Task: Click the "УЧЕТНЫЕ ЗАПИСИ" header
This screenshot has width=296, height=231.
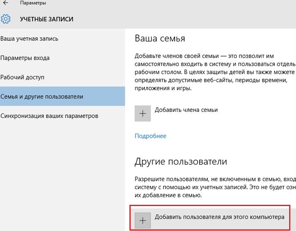Action: [x=47, y=19]
